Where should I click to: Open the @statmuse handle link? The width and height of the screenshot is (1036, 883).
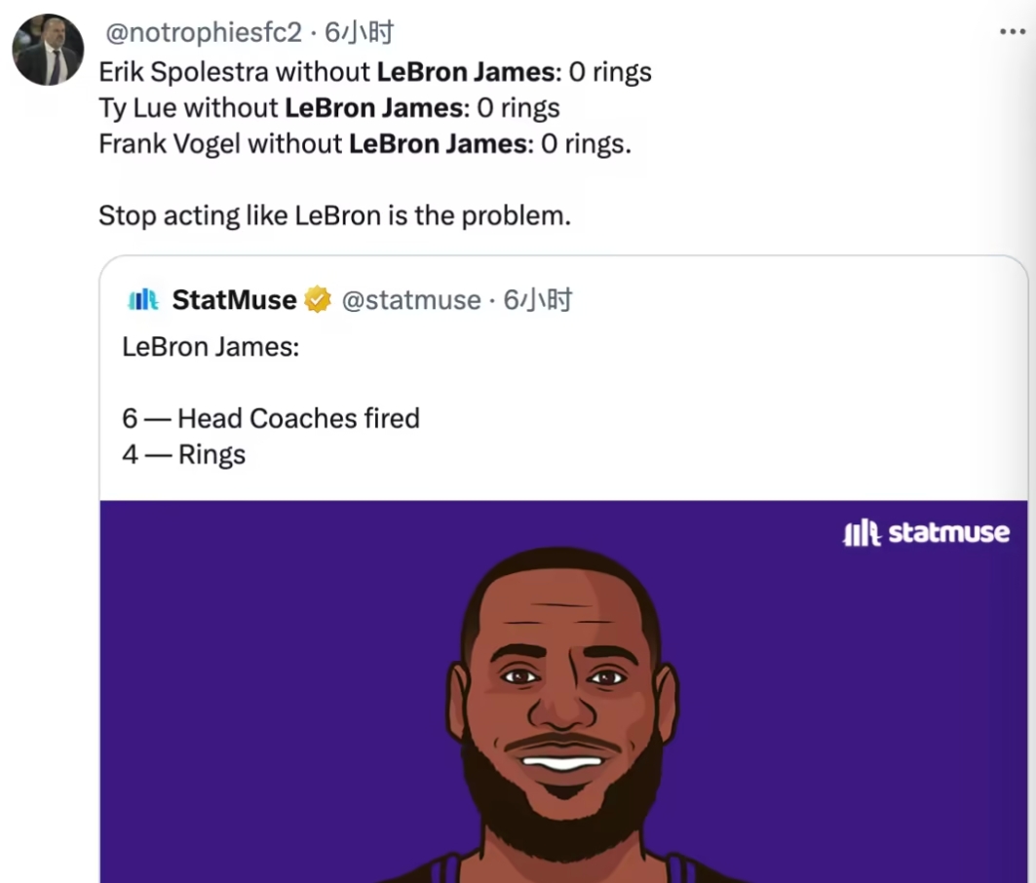tap(410, 300)
